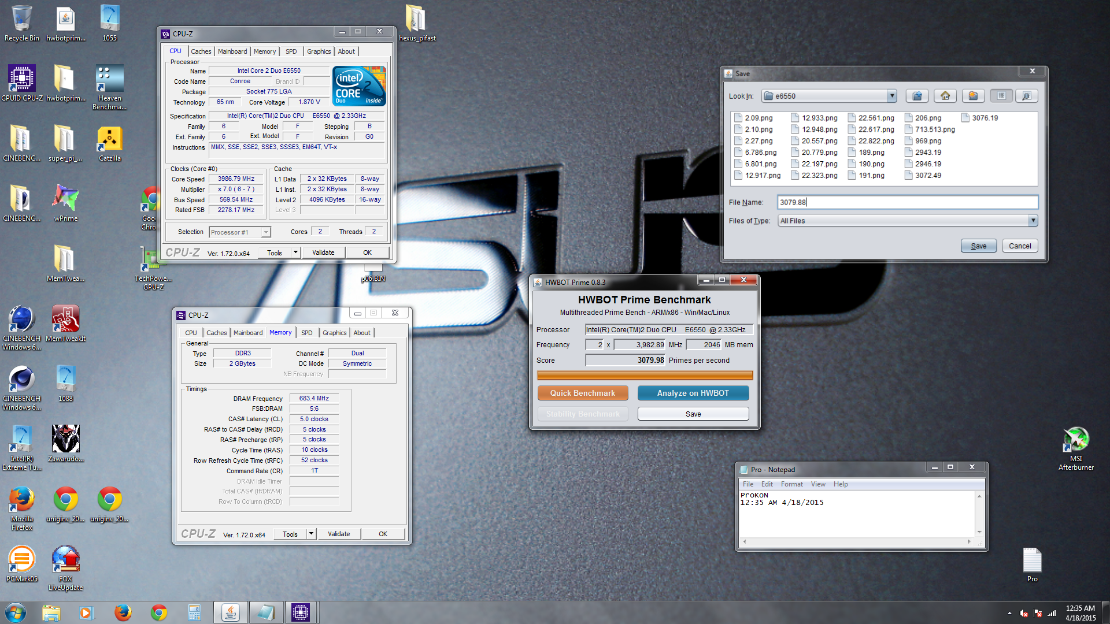Open the Notepad Format menu
Viewport: 1110px width, 624px height.
click(791, 484)
